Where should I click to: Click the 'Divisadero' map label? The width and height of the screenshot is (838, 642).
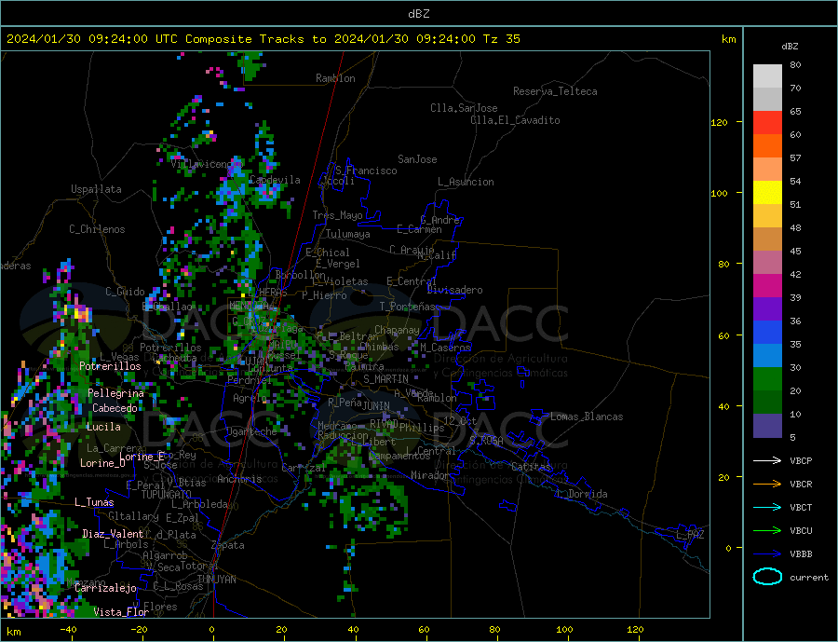click(454, 290)
